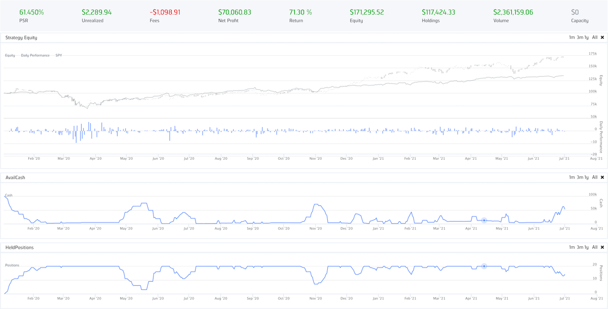Show All range on HeldPositions chart
Screen dimensions: 608x309
[595, 247]
